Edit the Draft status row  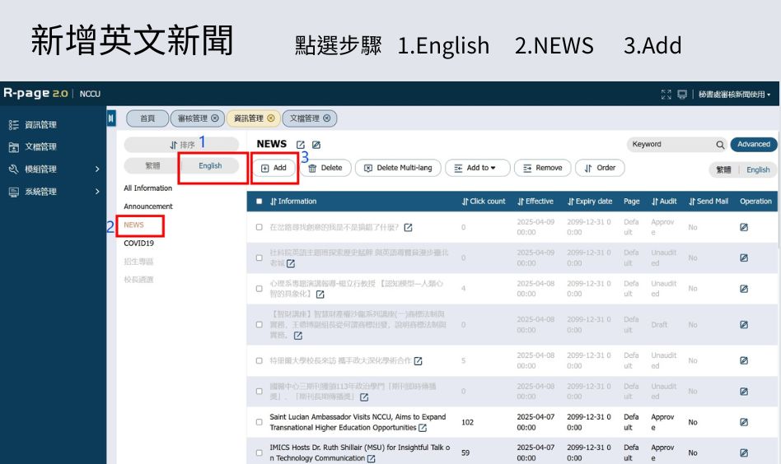[744, 325]
